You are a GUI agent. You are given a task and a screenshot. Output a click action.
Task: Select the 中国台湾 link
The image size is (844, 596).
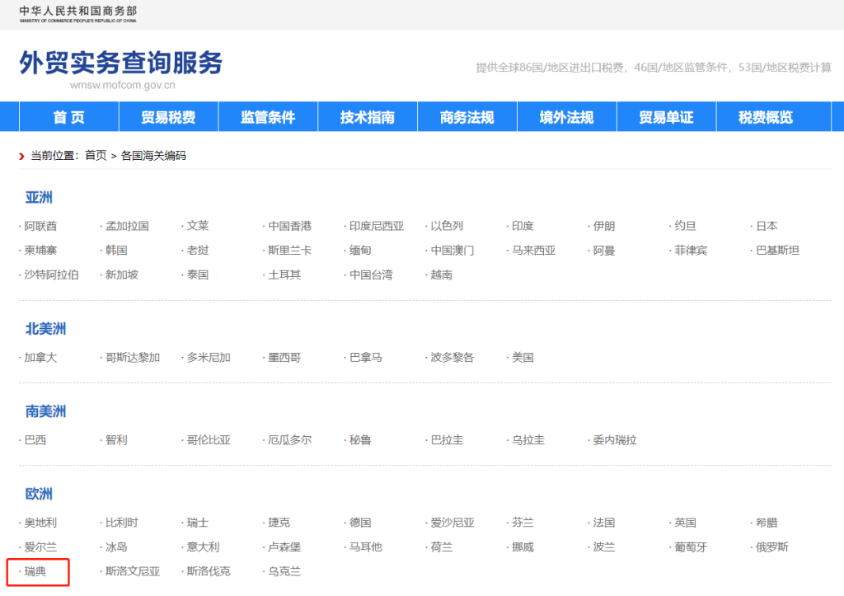click(371, 275)
